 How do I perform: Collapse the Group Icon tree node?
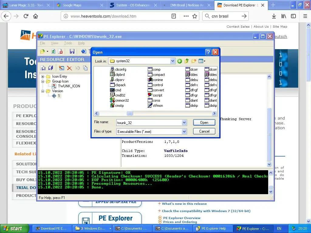(x=43, y=81)
